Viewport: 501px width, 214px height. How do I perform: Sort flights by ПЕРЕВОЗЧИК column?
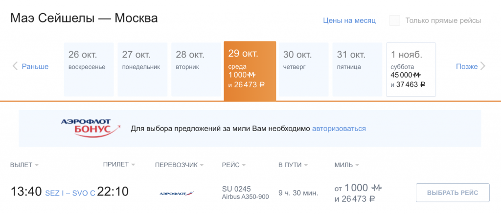pyautogui.click(x=179, y=165)
